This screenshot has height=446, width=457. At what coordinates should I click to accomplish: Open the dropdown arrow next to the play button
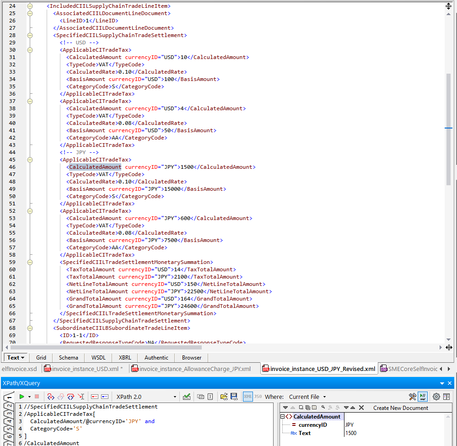click(29, 397)
